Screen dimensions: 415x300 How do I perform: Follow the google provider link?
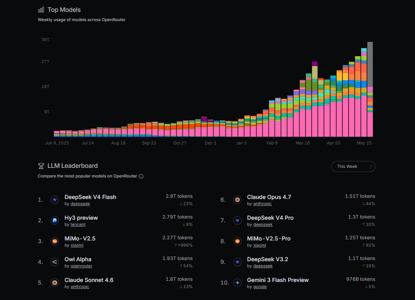click(x=260, y=287)
